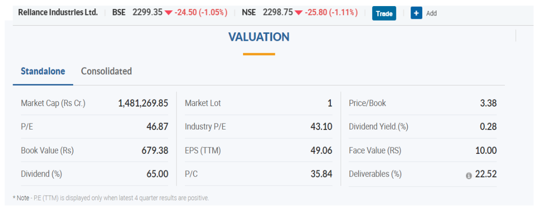Open the Trade button

(384, 13)
